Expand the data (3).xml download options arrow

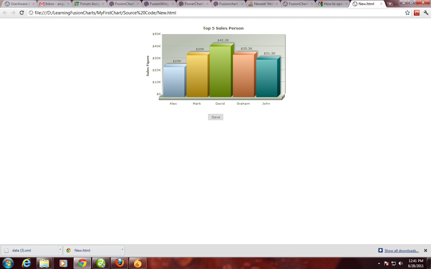[x=60, y=250]
